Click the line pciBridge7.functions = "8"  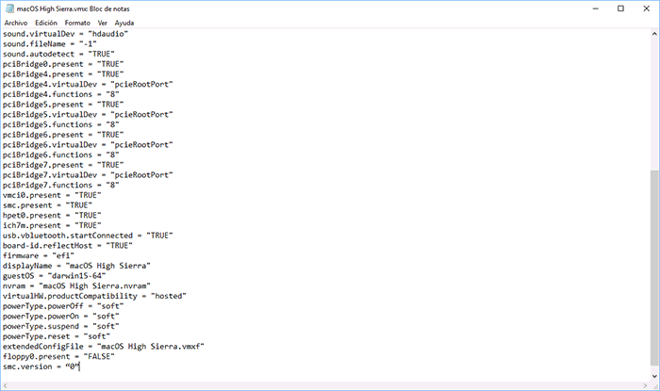61,185
